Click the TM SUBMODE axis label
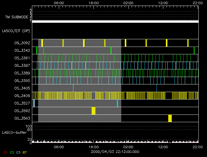The height and width of the screenshot is (157, 207). click(16, 17)
